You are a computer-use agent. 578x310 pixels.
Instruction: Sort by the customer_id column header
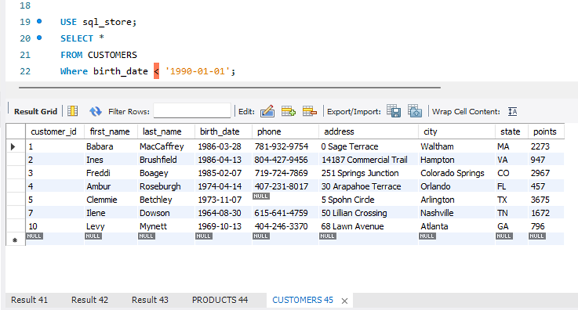tap(54, 131)
